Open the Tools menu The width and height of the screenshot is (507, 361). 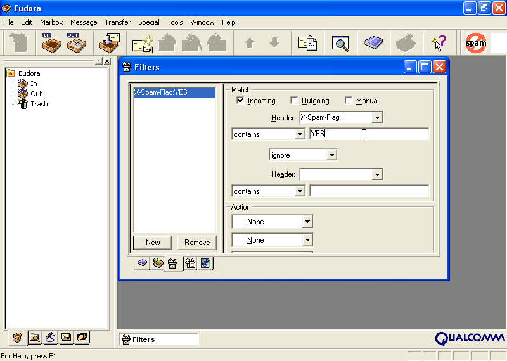point(175,22)
